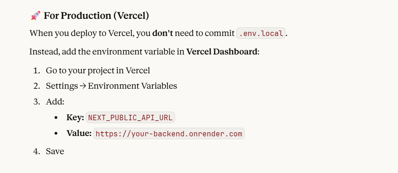Click the bold word "don't"
Viewport: 398px width, 173px height.
click(x=163, y=33)
